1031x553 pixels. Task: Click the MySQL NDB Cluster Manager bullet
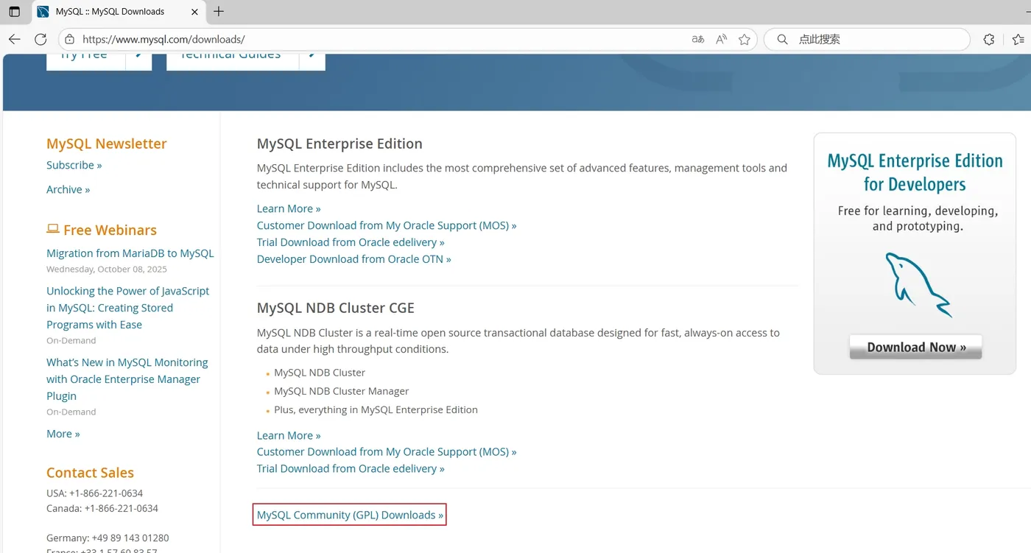[x=341, y=391]
